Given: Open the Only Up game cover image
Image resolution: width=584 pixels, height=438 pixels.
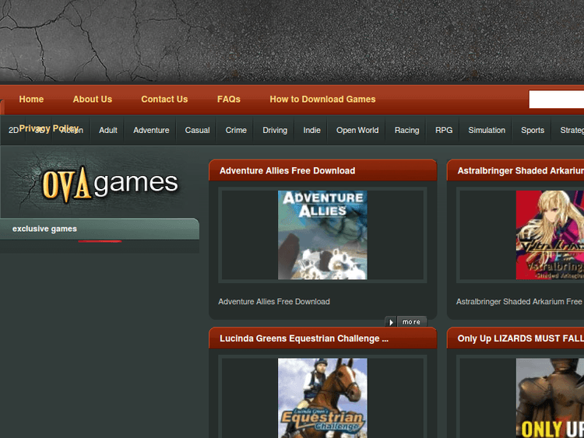Looking at the screenshot, I should (x=550, y=398).
